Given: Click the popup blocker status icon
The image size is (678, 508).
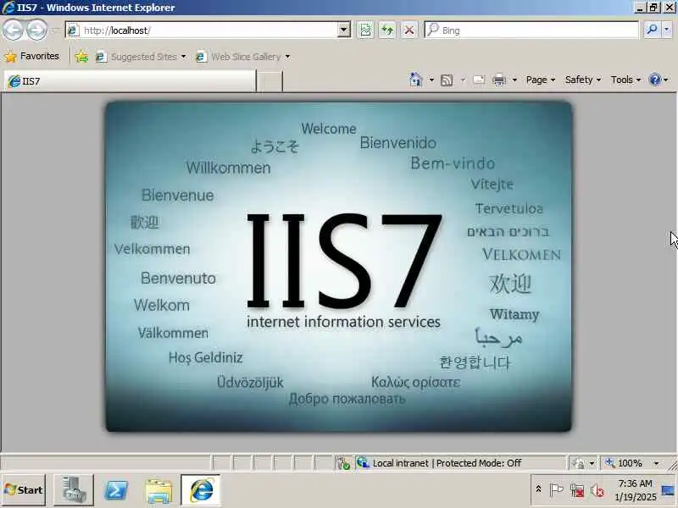Looking at the screenshot, I should click(344, 463).
